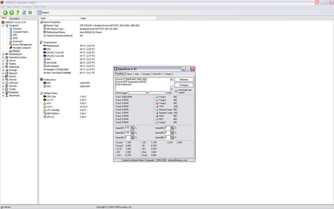Click the Speed06 value field
Screen dimensions: 334x209
tap(167, 137)
